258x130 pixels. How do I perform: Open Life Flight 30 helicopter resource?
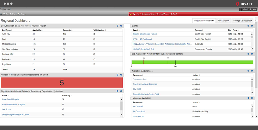(138, 116)
